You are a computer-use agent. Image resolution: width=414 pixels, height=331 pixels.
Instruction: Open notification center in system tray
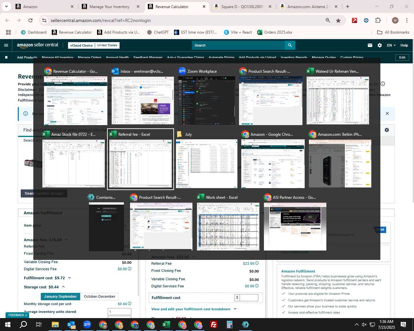tap(403, 325)
